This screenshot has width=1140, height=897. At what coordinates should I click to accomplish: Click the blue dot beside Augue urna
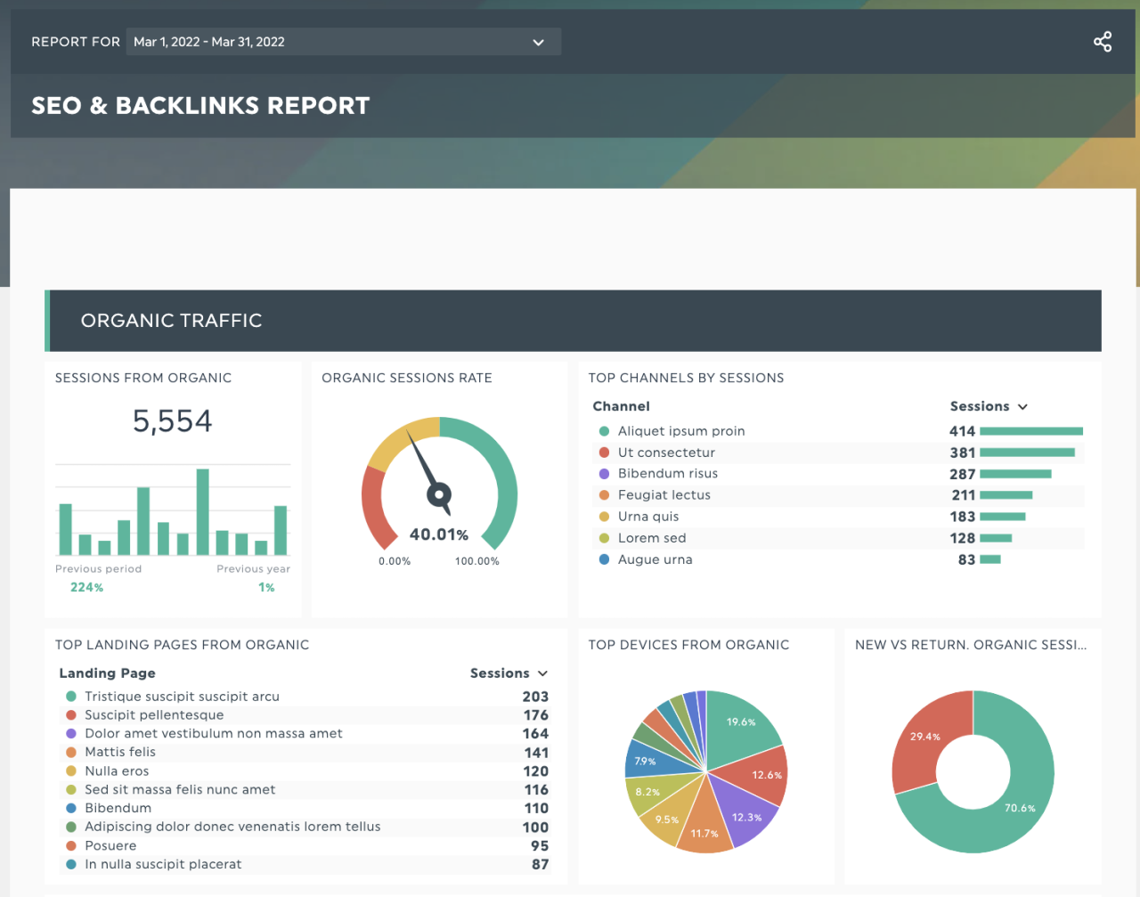click(x=604, y=559)
